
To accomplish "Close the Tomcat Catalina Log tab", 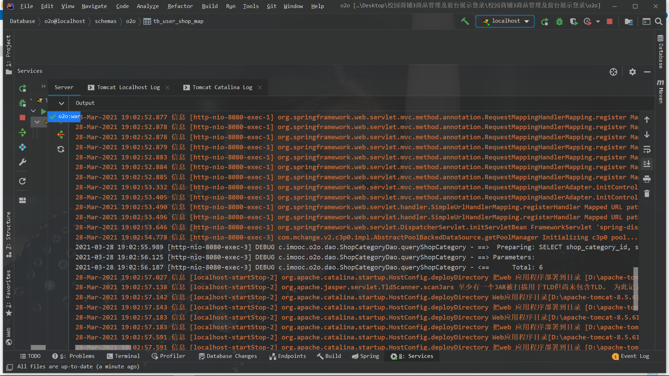I will click(x=260, y=87).
